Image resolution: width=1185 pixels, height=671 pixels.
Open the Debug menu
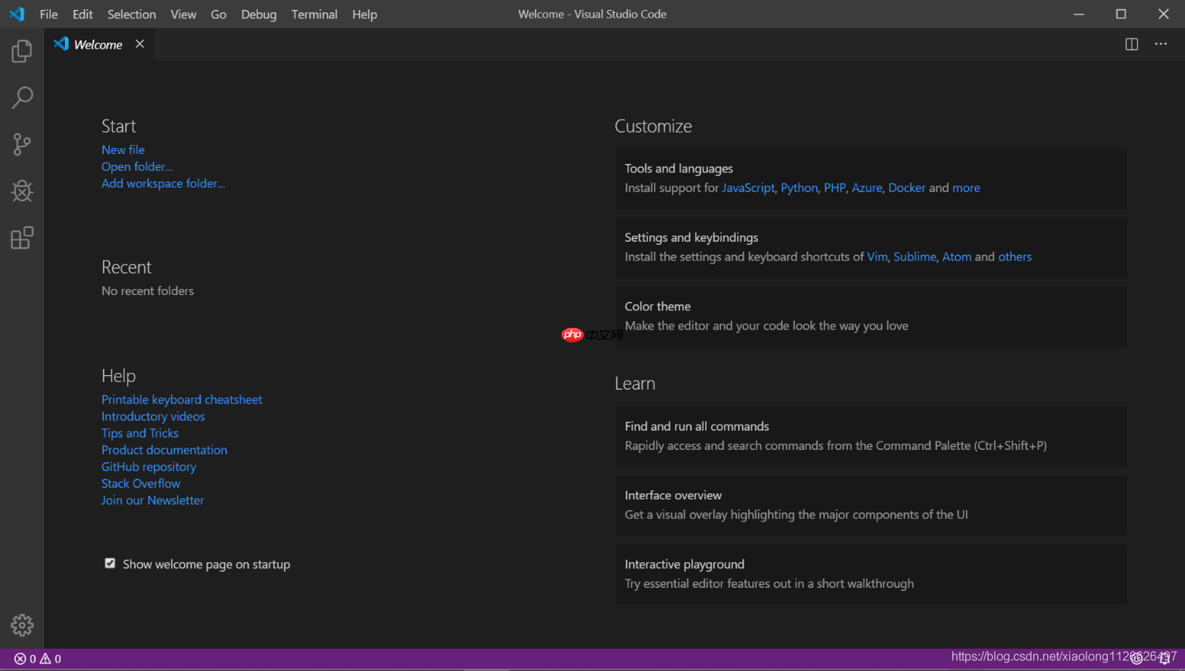coord(259,14)
